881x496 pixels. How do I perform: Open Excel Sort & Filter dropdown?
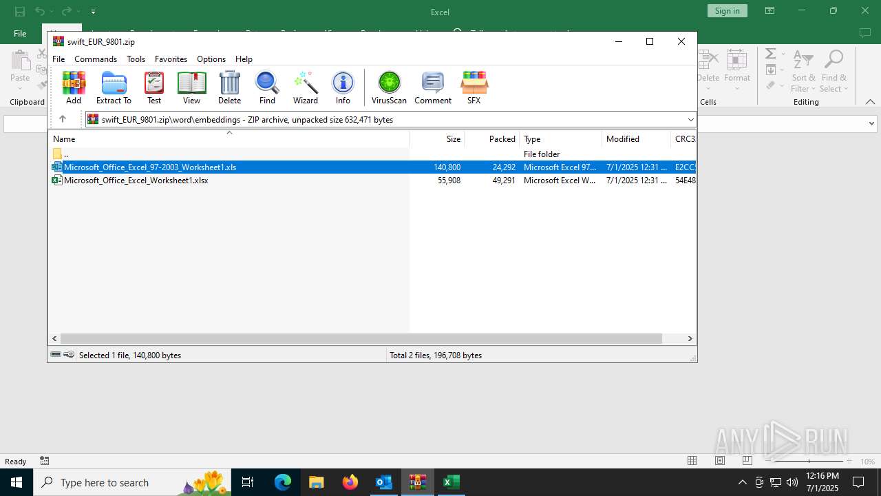coord(803,71)
